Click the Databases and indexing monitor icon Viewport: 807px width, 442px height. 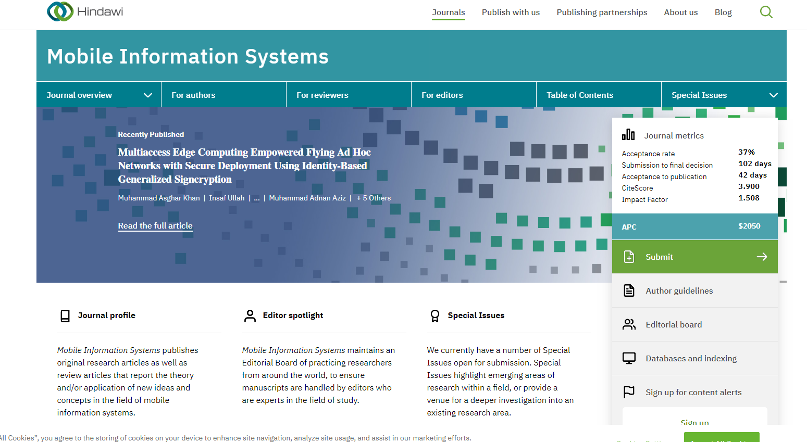click(x=629, y=358)
